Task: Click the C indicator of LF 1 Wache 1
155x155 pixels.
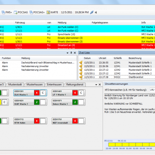Action: point(81,93)
